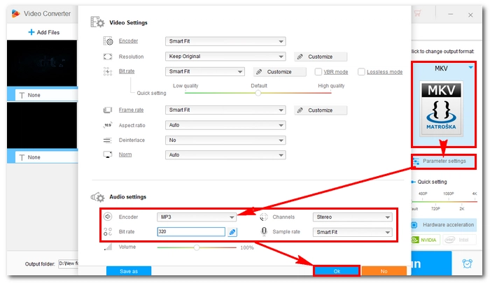Click the NVIDIA acceleration logo
The width and height of the screenshot is (490, 283).
(425, 240)
